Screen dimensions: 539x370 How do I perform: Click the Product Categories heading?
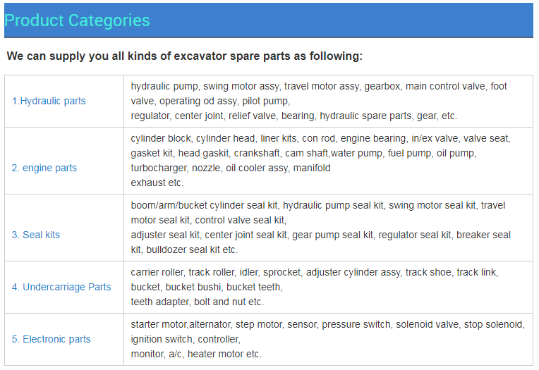click(x=77, y=20)
